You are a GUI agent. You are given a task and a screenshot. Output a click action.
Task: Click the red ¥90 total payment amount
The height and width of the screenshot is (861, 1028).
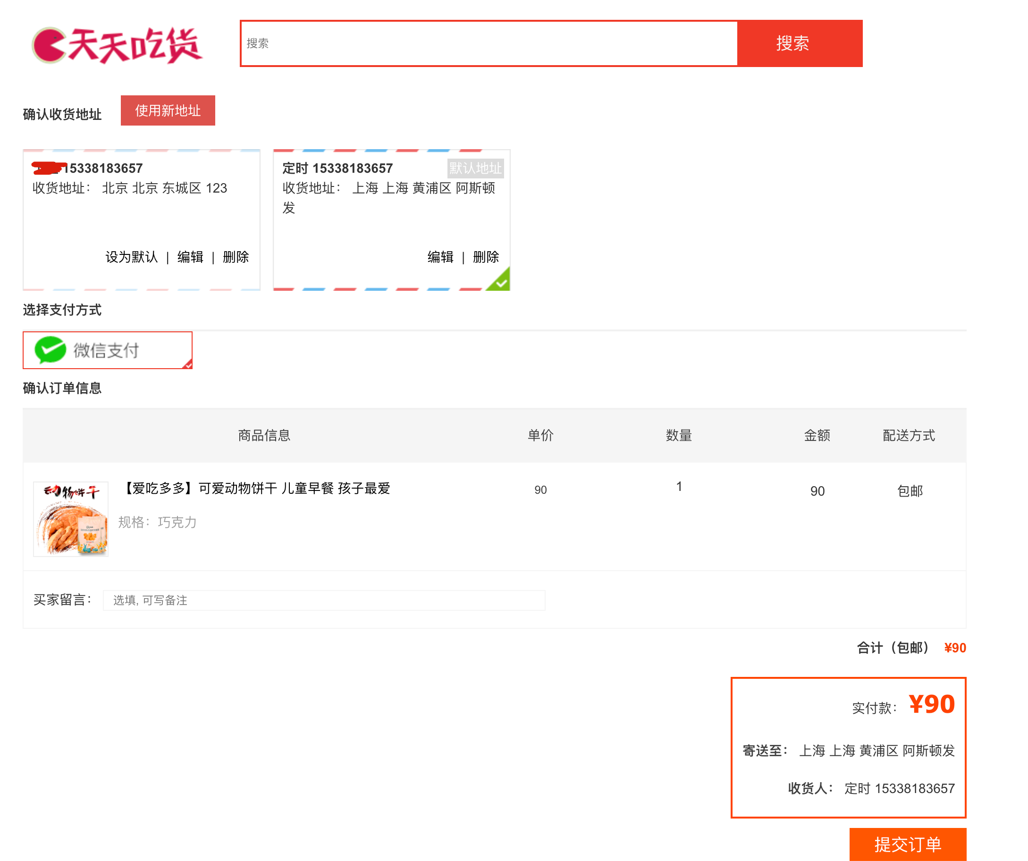click(931, 704)
